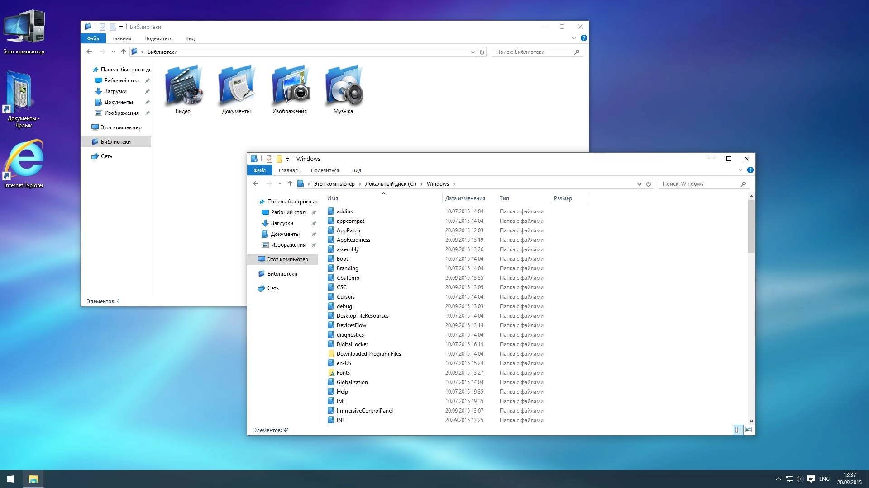Screen dimensions: 869x488
Task: Expand ribbon in Windows explorer window
Action: point(740,170)
